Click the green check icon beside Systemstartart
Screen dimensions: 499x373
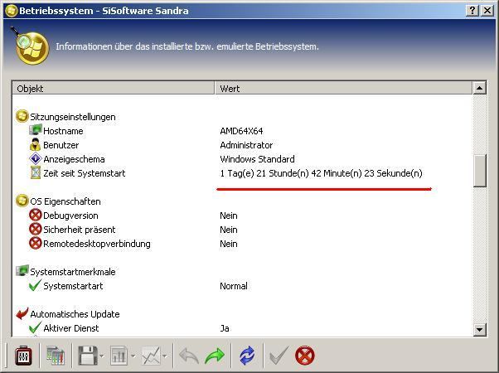(x=35, y=285)
